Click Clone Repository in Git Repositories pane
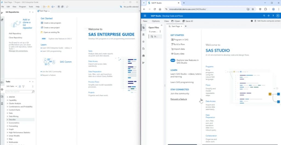 [x=15, y=38]
